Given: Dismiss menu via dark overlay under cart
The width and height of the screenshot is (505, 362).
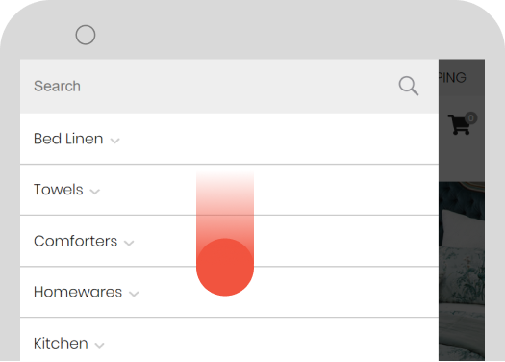Looking at the screenshot, I should click(461, 160).
